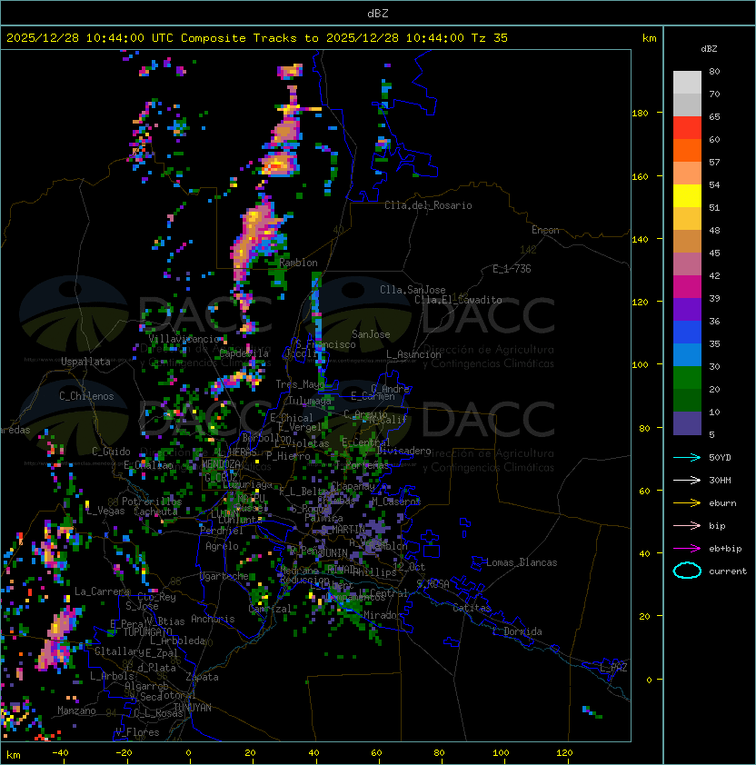Click the green 30 dBZ color swatch
Screen dimensions: 756x765
[687, 378]
